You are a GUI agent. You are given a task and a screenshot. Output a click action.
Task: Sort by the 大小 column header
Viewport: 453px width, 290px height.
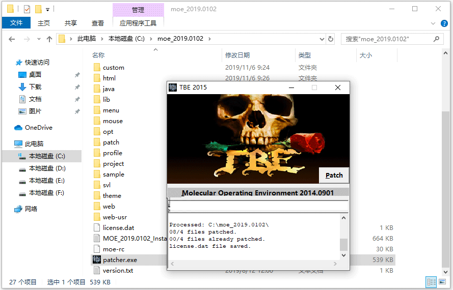[366, 55]
